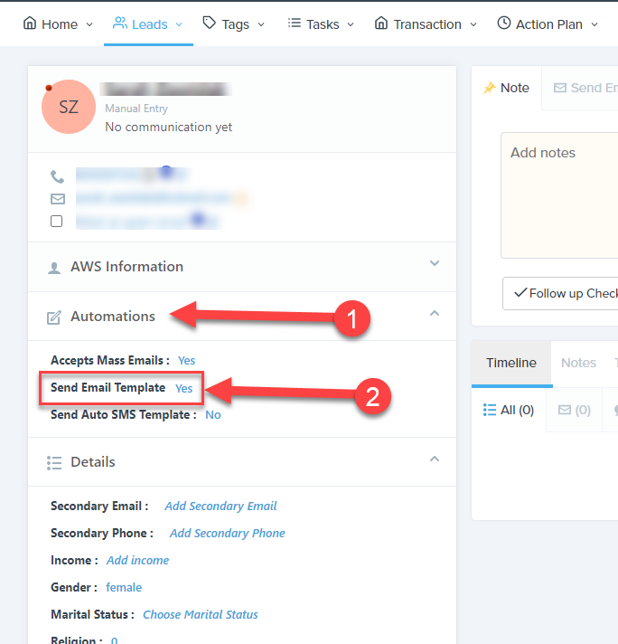Screen dimensions: 618x644
Task: Toggle Accepts Mass Emails Yes value
Action: [x=186, y=361]
